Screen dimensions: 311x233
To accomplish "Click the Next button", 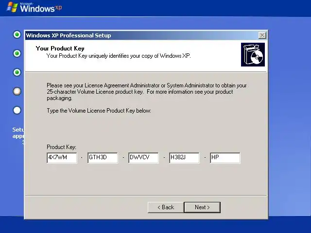I will coord(202,207).
